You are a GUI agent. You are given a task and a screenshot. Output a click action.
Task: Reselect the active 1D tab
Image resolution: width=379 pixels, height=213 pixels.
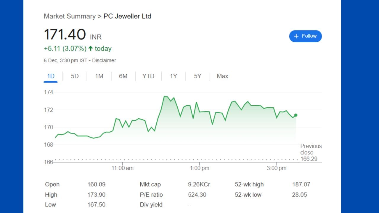coord(50,76)
